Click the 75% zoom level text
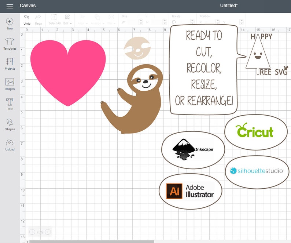Image resolution: width=291 pixels, height=243 pixels. (x=40, y=232)
